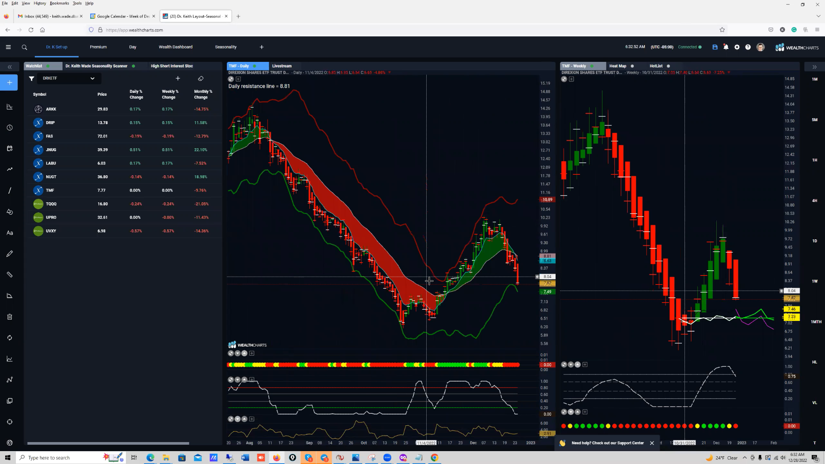Add indicator plus box on TMF Daily chart

(x=238, y=79)
